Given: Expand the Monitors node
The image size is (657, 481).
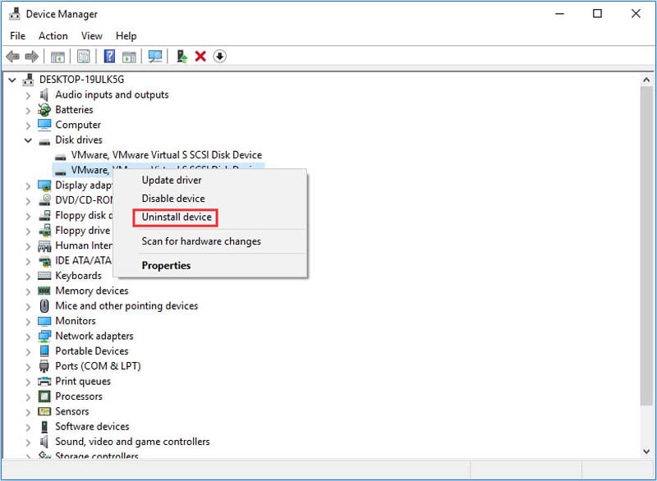Looking at the screenshot, I should tap(28, 322).
